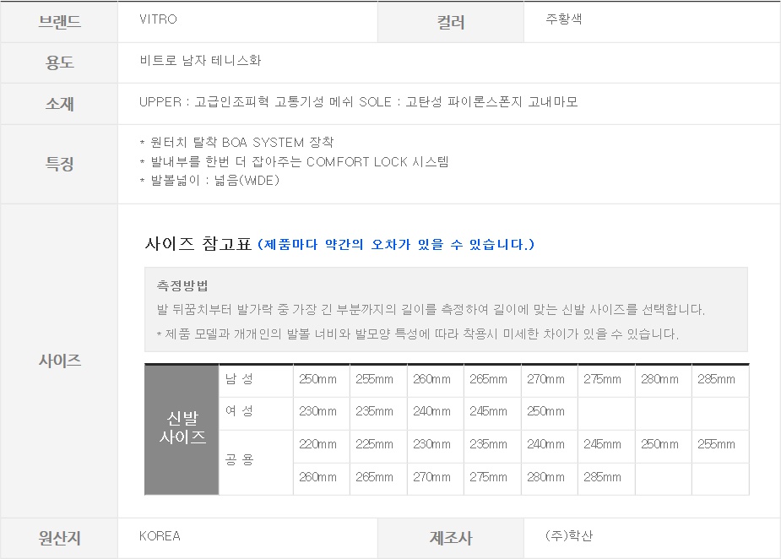Select the 공용 row label

pyautogui.click(x=239, y=460)
